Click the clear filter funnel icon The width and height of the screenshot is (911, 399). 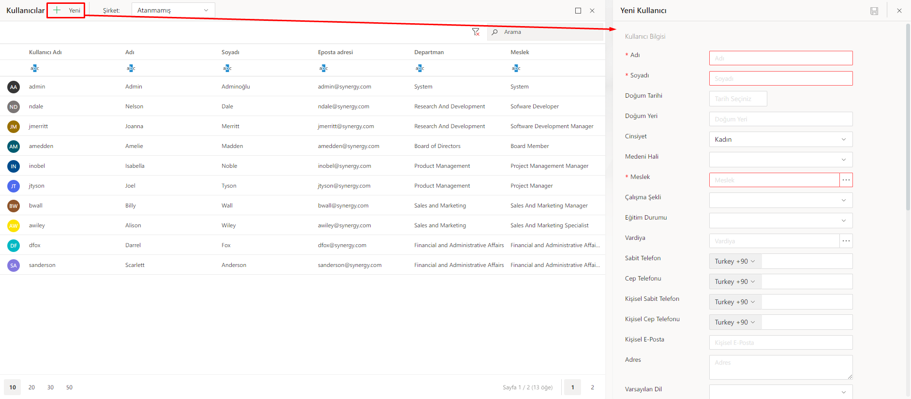[476, 32]
